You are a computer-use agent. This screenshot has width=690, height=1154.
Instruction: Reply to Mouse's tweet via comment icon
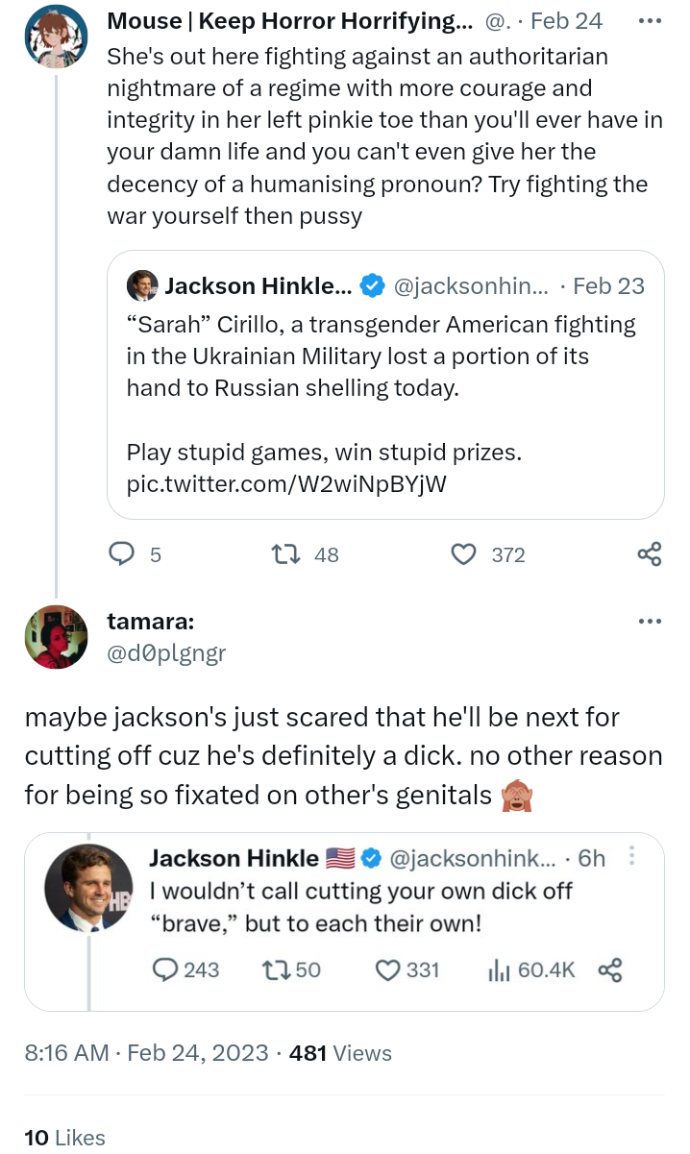120,554
